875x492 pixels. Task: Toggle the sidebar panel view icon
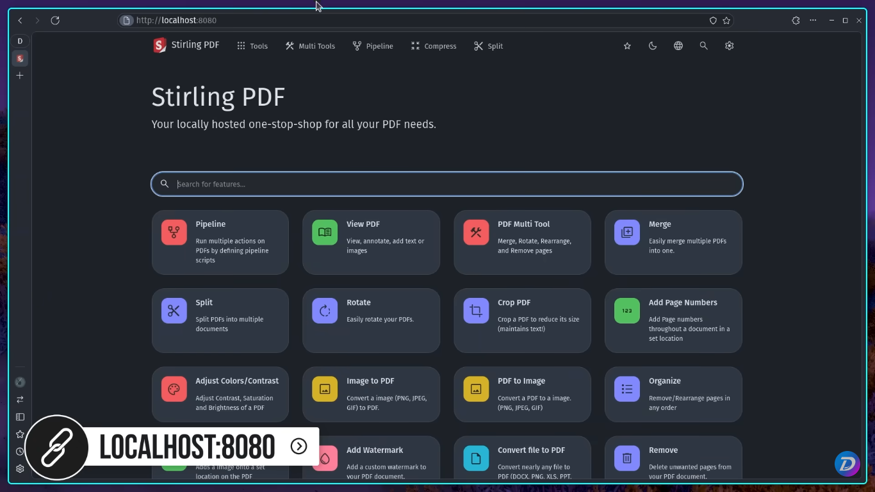point(20,416)
